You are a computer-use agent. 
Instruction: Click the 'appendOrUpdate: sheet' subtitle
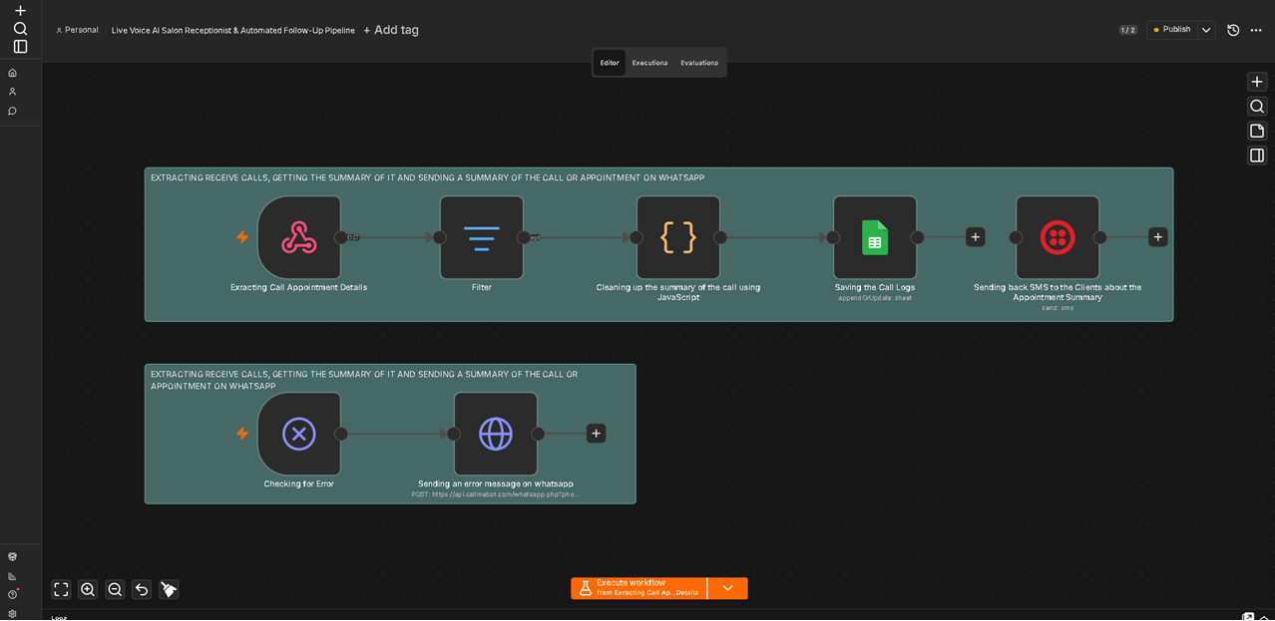(875, 297)
